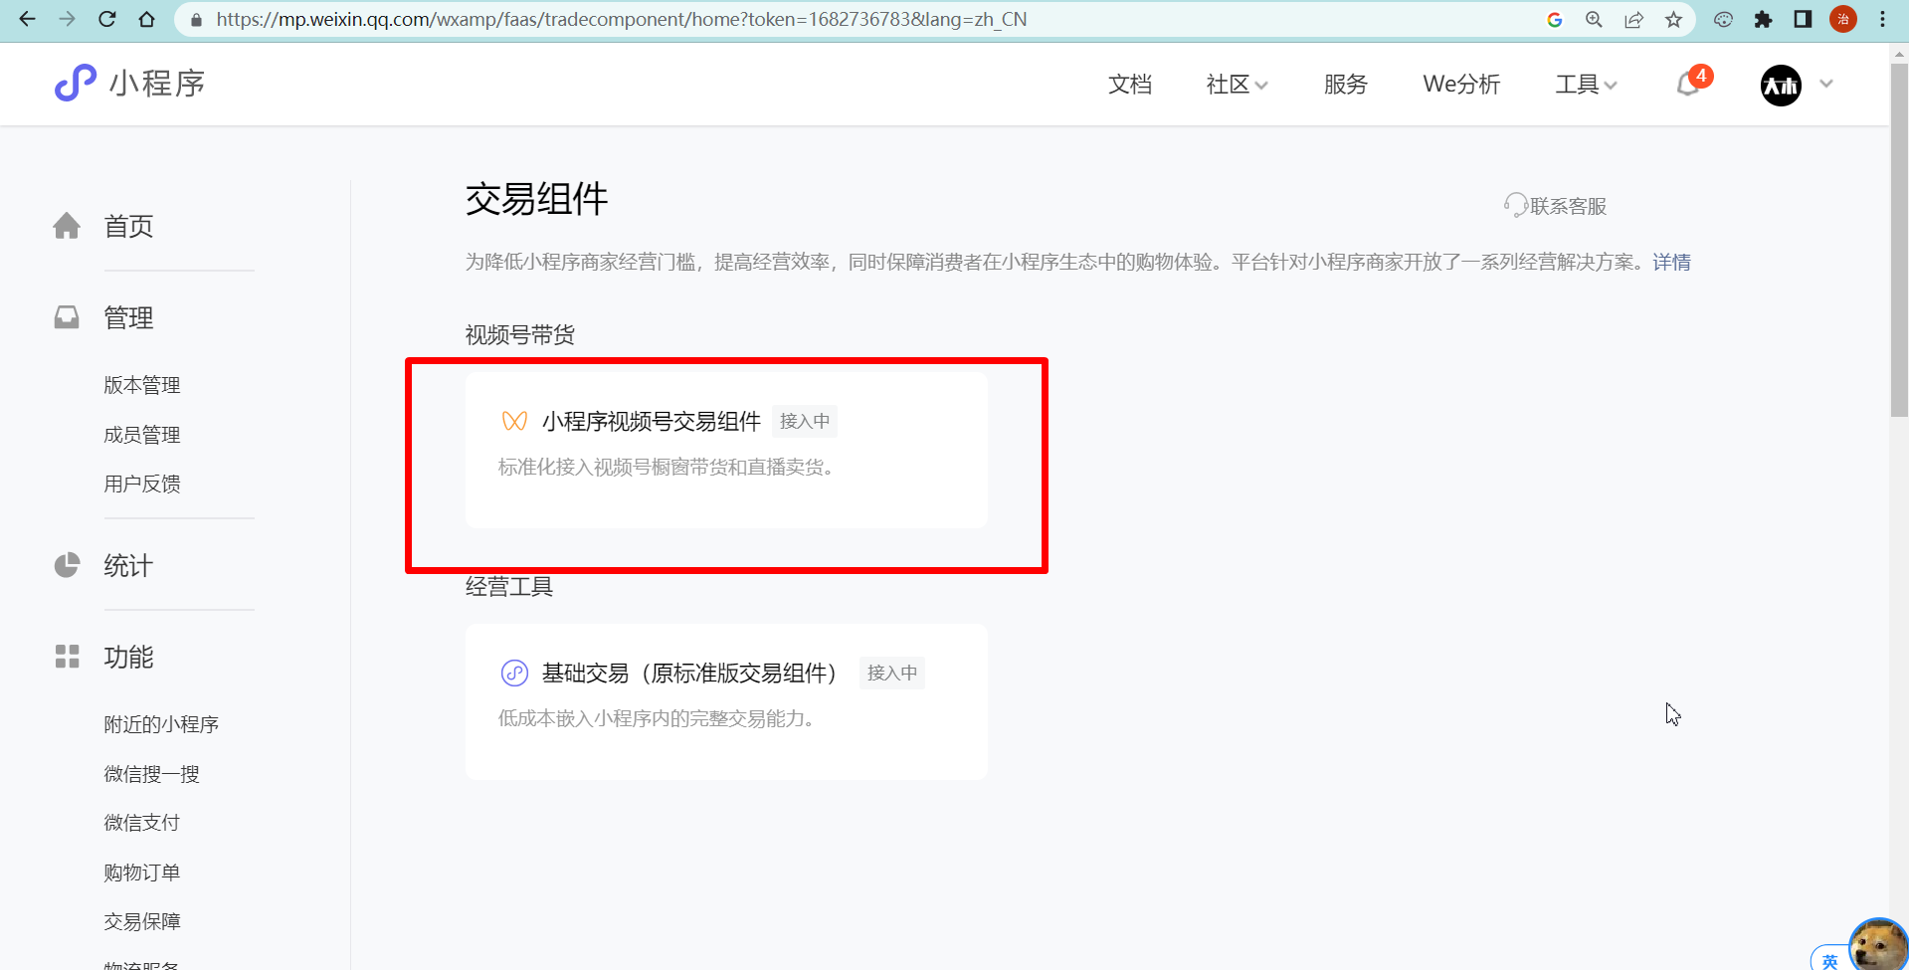Click the 详情 details link

(1671, 262)
